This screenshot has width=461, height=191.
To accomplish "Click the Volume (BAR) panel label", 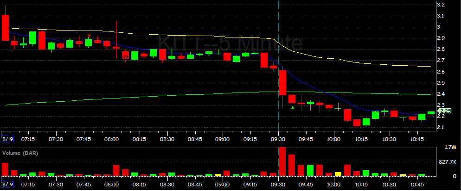I will [x=20, y=153].
